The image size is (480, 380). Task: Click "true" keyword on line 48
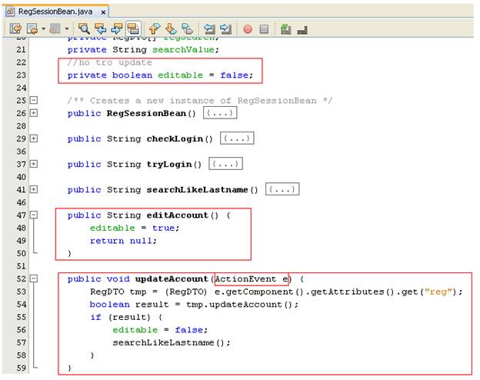pos(163,228)
